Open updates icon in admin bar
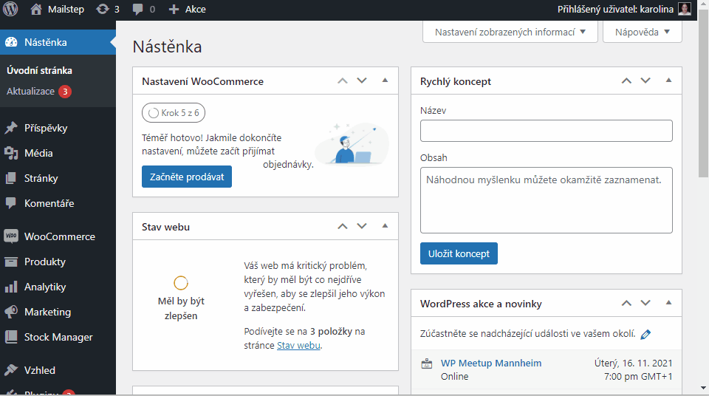This screenshot has height=396, width=709. click(103, 9)
